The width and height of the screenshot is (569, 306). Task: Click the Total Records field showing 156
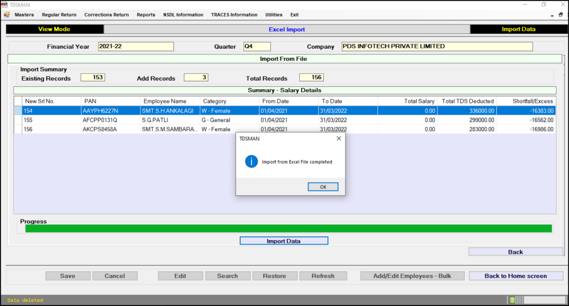[311, 77]
